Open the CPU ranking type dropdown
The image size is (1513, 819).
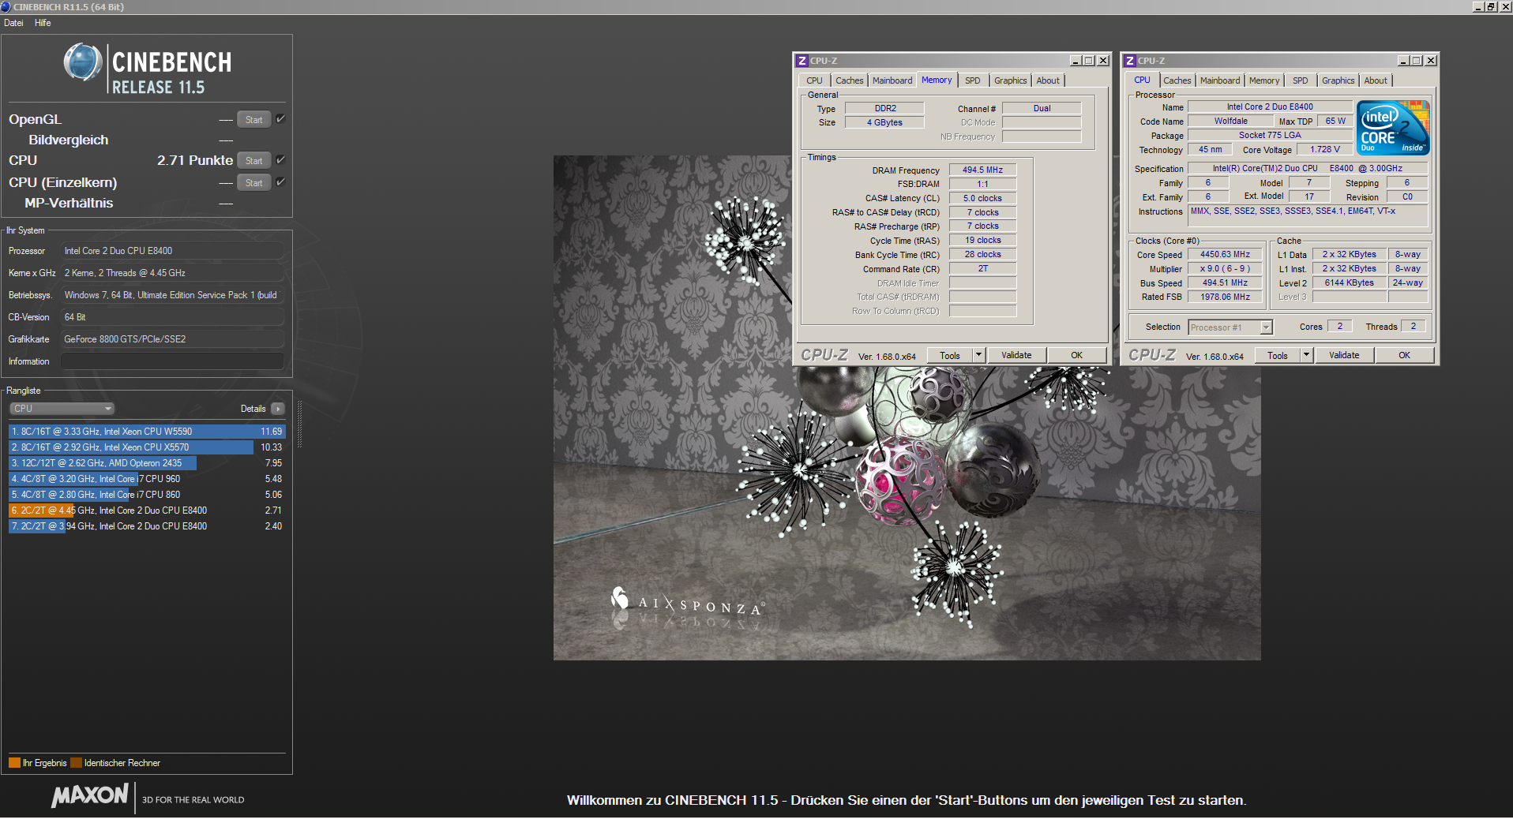[62, 409]
